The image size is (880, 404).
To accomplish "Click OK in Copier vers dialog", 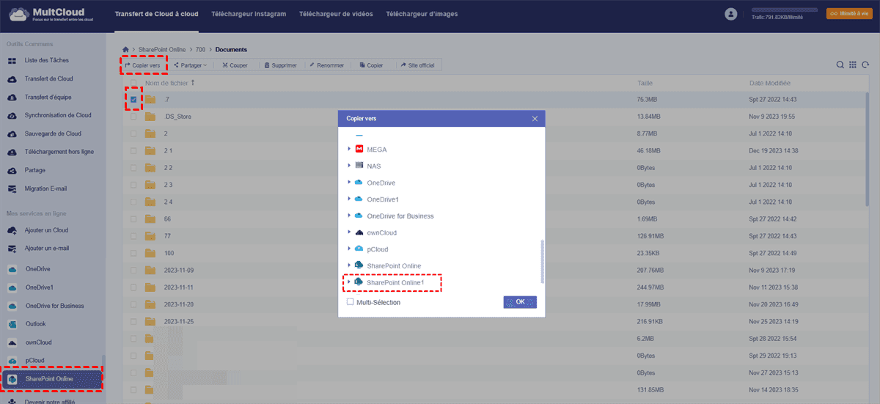I will coord(520,302).
